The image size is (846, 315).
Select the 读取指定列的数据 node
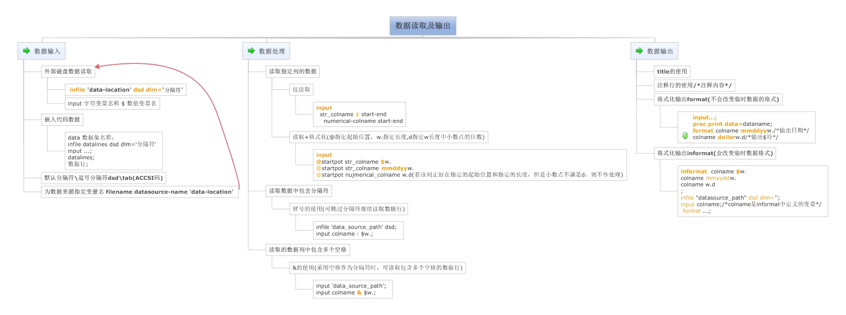[x=293, y=72]
